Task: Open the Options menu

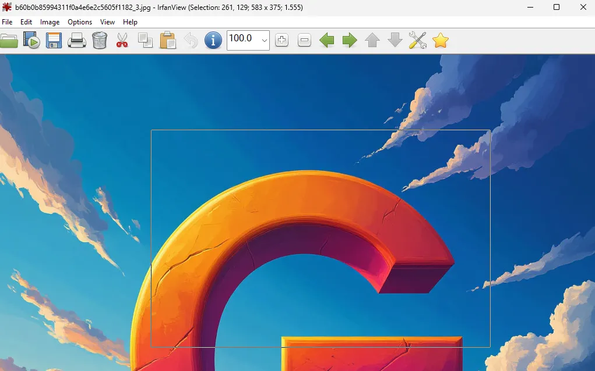Action: (80, 22)
